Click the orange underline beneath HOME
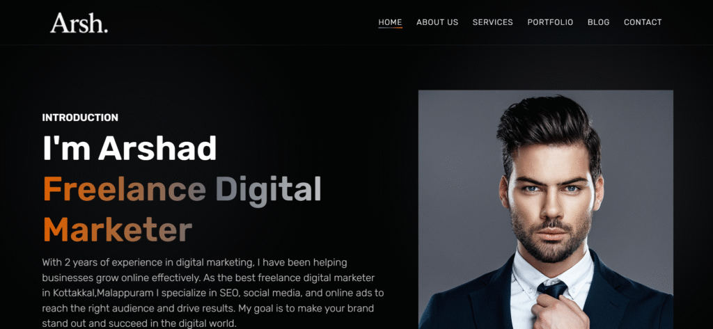The image size is (713, 329). [x=390, y=28]
